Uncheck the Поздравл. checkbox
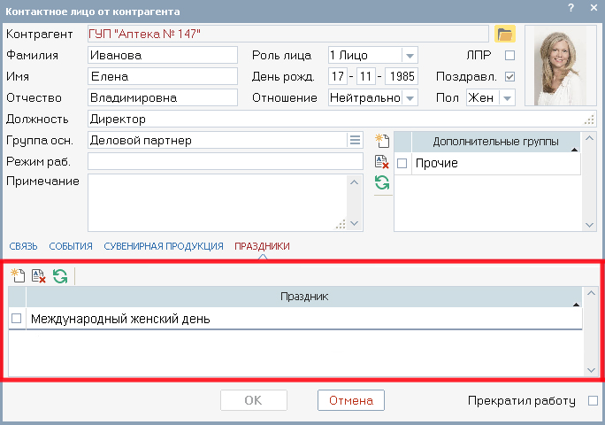 coord(509,76)
